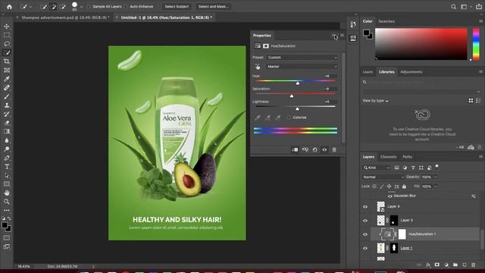Viewport: 485px width, 273px height.
Task: Select the Frame tool
Action: click(x=7, y=71)
